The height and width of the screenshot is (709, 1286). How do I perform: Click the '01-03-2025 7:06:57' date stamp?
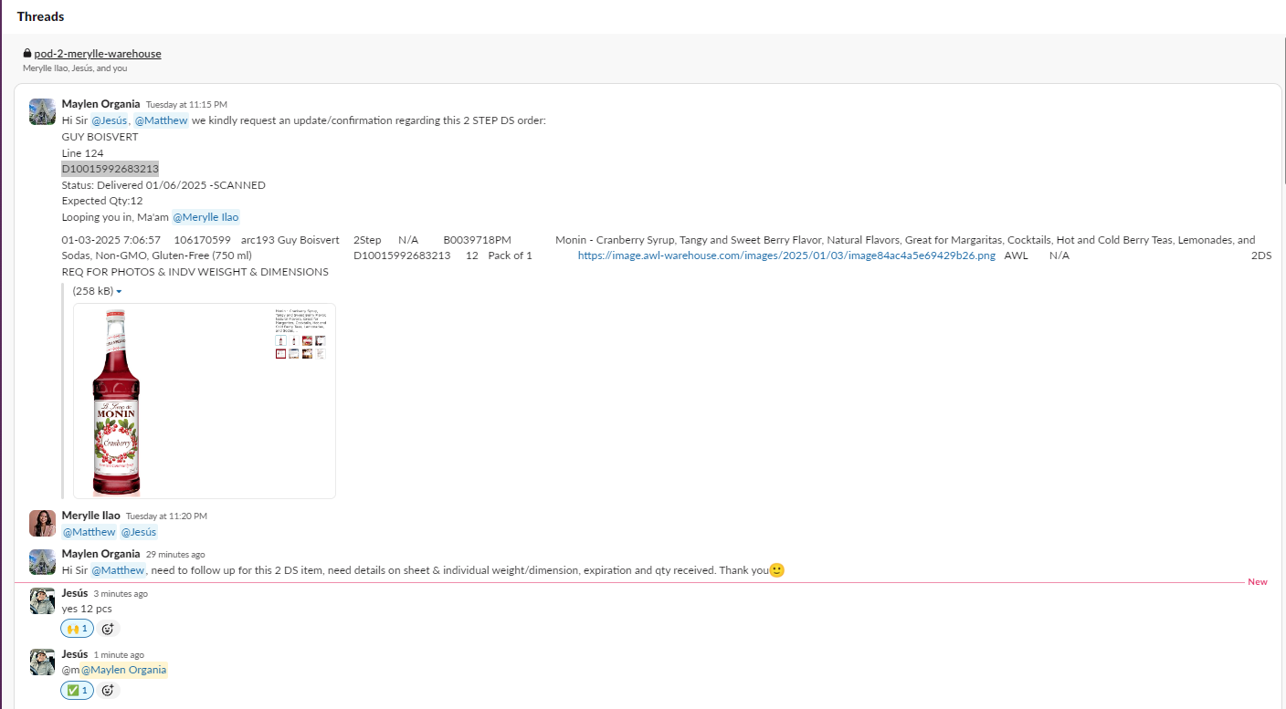(111, 240)
